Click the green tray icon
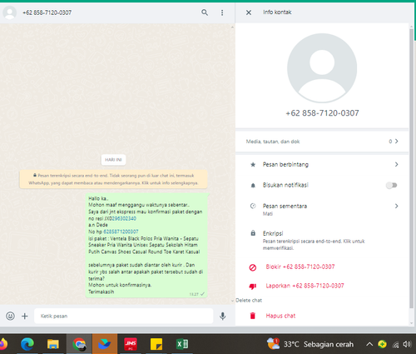416x354 pixels. pyautogui.click(x=382, y=344)
